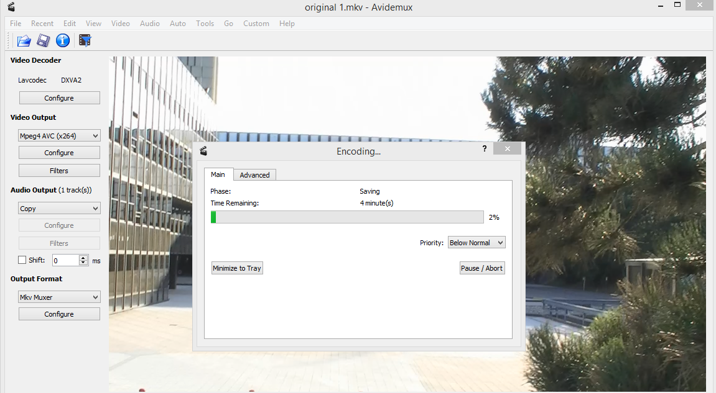
Task: Open the Video Output codec dropdown
Action: [59, 136]
